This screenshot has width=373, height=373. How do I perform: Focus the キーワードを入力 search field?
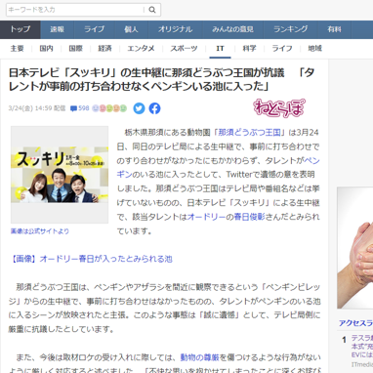coord(75,10)
